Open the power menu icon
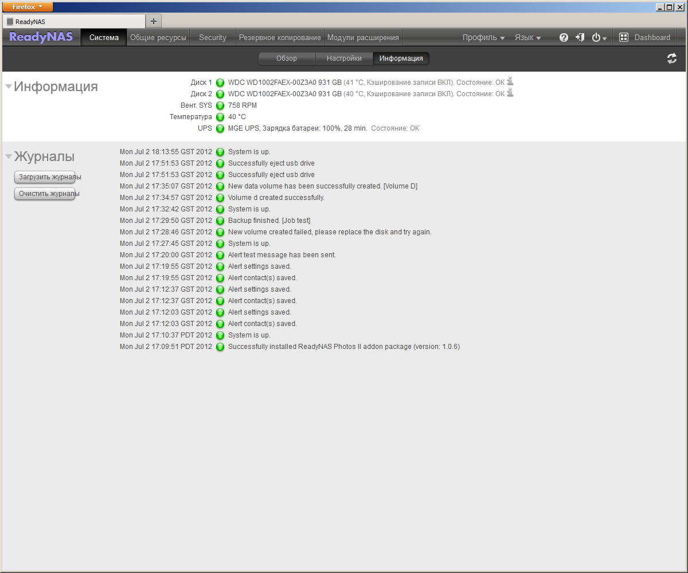This screenshot has height=573, width=688. tap(599, 37)
